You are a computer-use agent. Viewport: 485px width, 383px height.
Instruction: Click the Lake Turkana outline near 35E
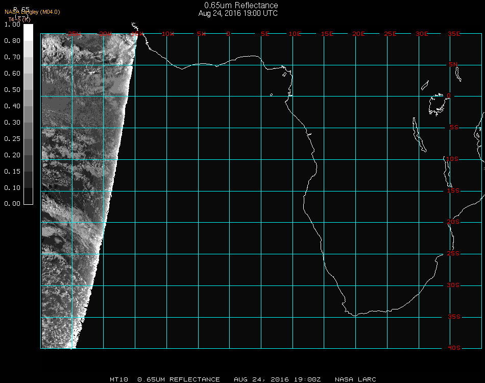point(458,74)
